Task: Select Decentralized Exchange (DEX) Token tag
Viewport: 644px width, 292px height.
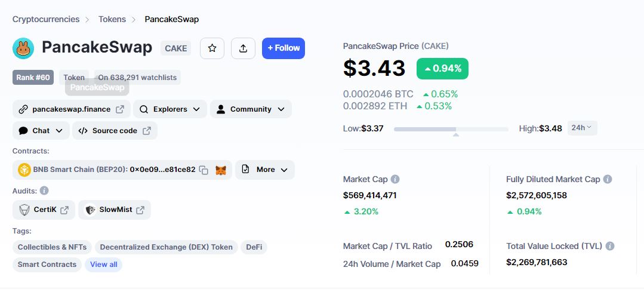Action: 167,247
